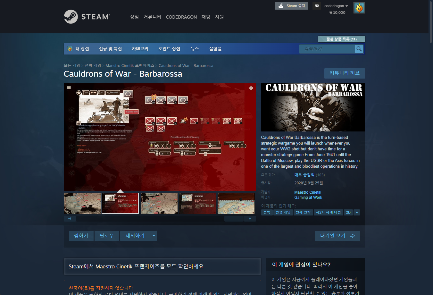Click the right arrow of thumbnail strip

(x=250, y=219)
